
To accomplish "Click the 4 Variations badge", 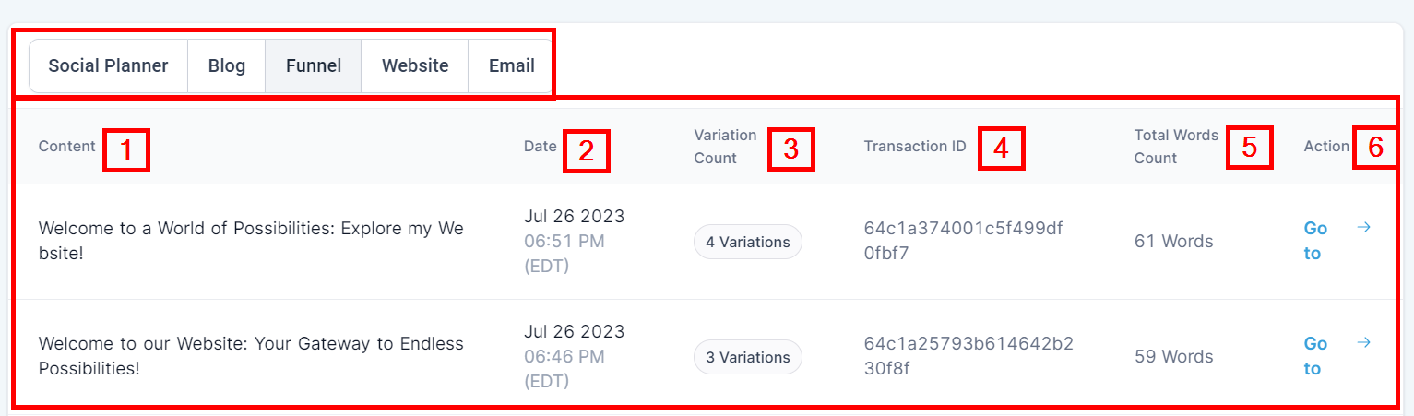I will click(748, 242).
